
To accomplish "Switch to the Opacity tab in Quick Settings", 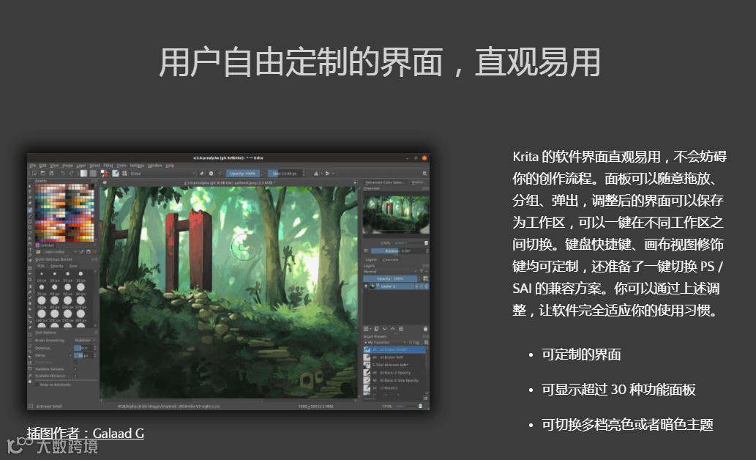I will click(x=57, y=266).
